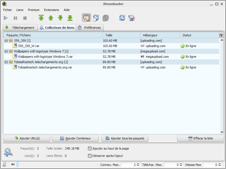This screenshot has height=169, width=226.
Task: Click the scrollbar up arrow in link list
Action: tap(222, 40)
